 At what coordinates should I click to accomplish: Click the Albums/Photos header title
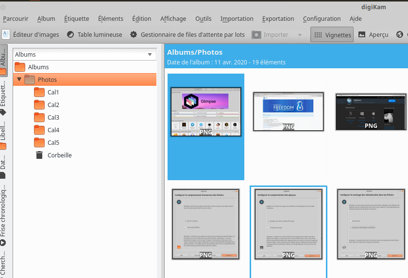tap(195, 52)
